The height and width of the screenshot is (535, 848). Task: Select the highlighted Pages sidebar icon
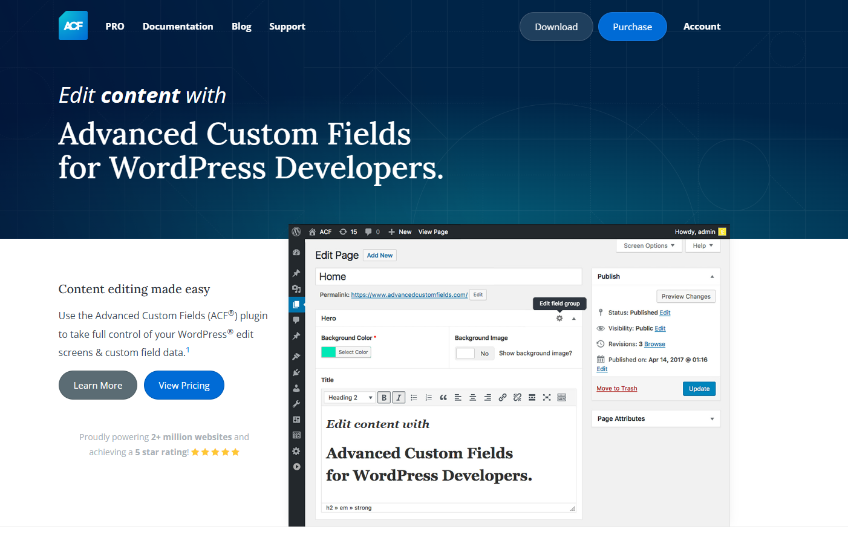point(296,304)
